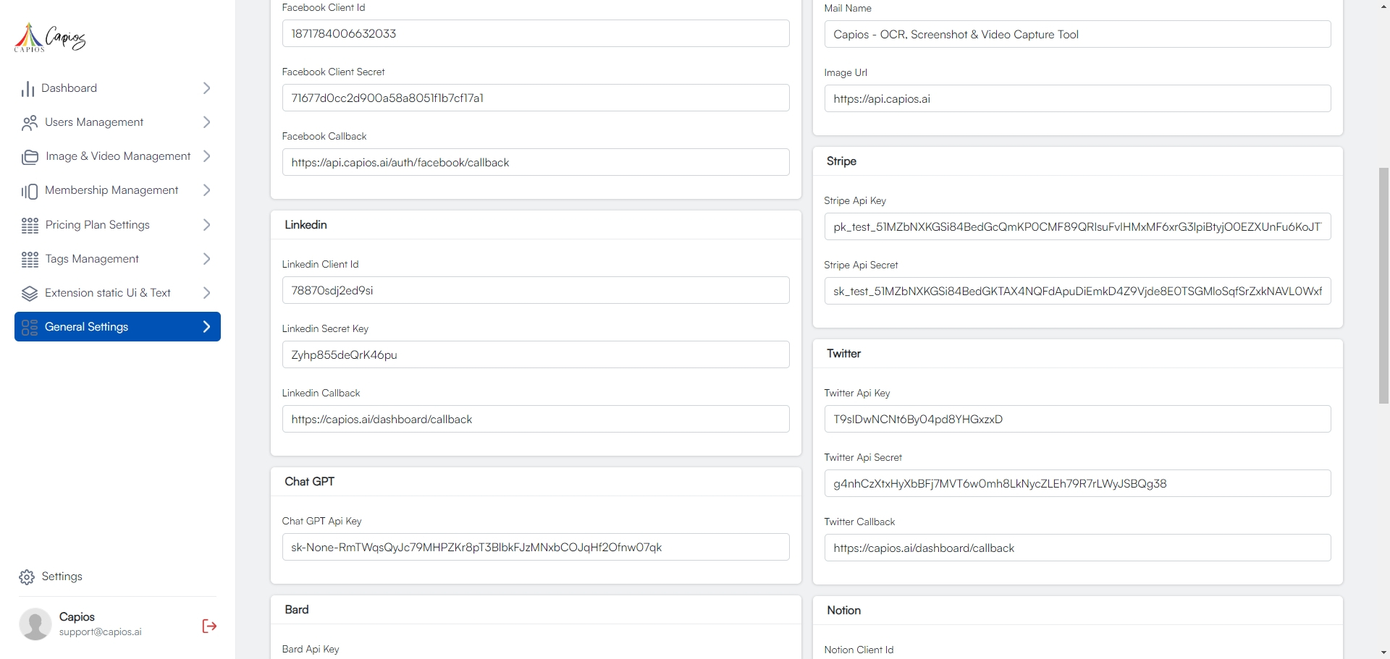
Task: Expand the Membership Management chevron
Action: coord(206,190)
